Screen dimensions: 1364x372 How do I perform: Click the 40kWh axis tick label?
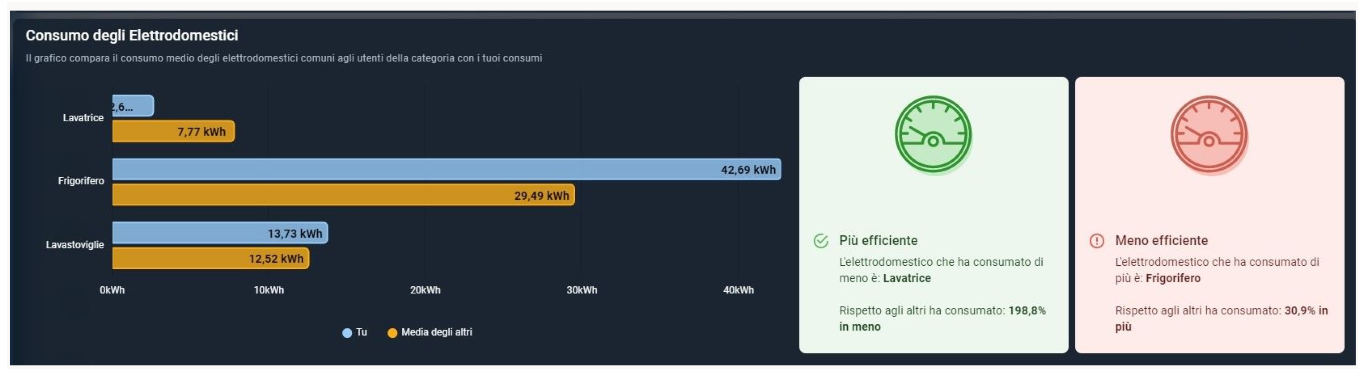(738, 290)
